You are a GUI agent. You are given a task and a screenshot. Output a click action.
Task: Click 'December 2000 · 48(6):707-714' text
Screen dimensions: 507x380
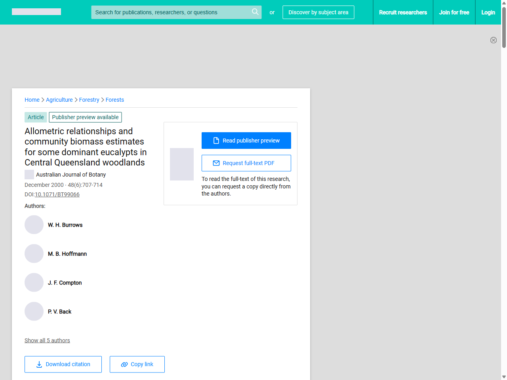(63, 185)
